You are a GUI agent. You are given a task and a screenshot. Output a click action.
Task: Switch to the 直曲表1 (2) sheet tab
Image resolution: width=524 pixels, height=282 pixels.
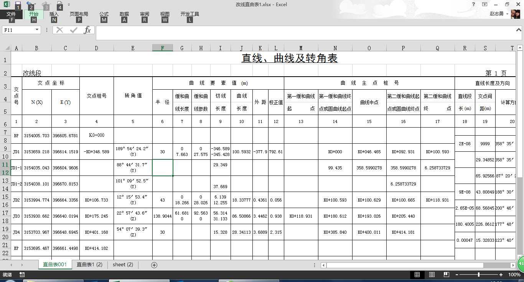pos(89,265)
